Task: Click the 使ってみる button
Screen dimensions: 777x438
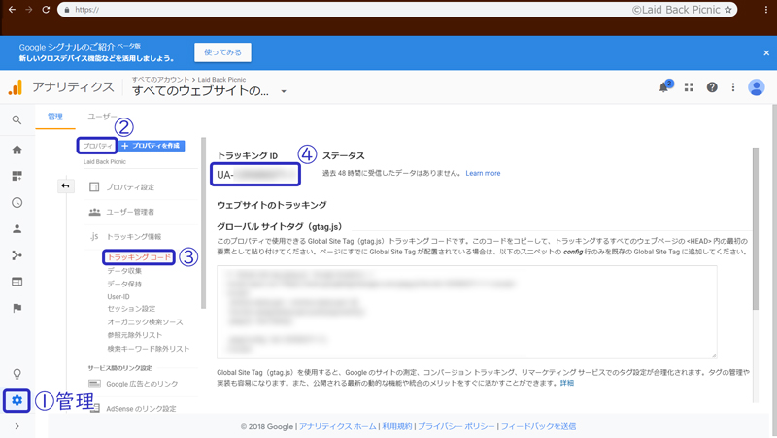Action: click(x=222, y=52)
